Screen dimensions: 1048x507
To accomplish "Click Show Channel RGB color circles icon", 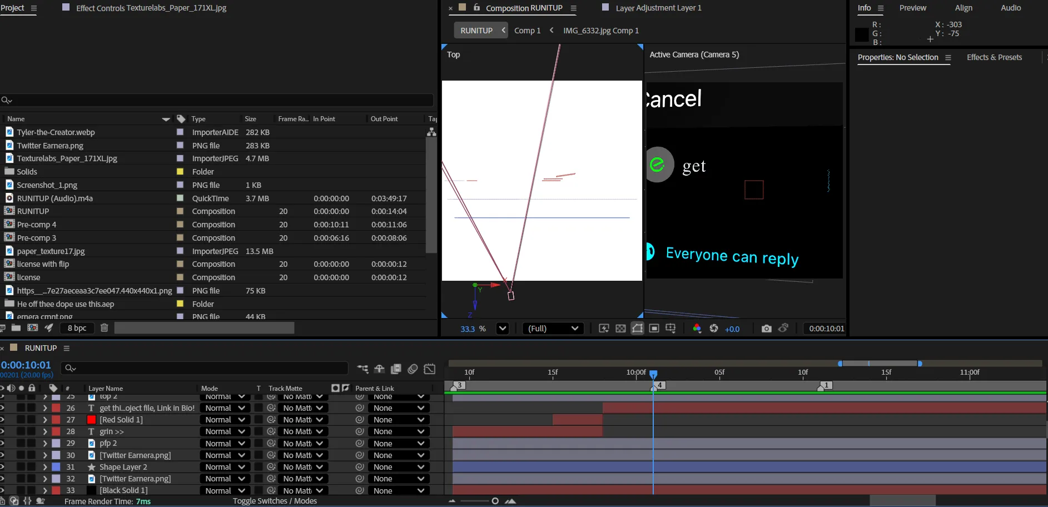I will (697, 329).
